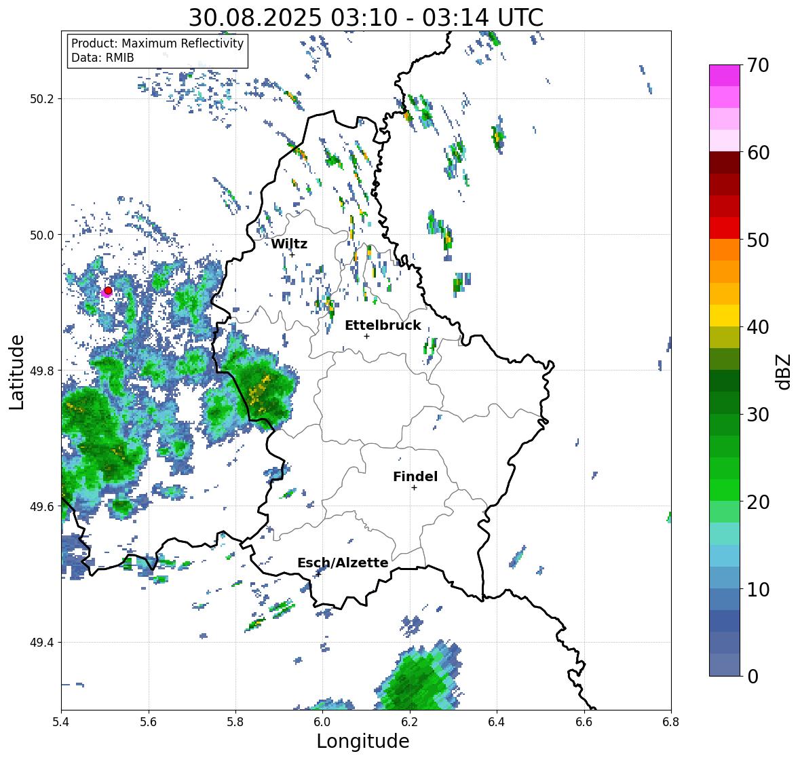Click the 6.4 longitude tick label

coord(497,722)
